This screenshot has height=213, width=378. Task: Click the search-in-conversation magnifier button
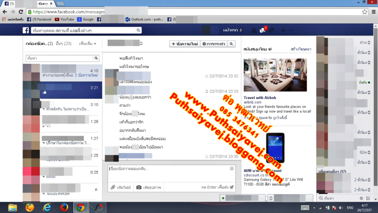point(231,44)
